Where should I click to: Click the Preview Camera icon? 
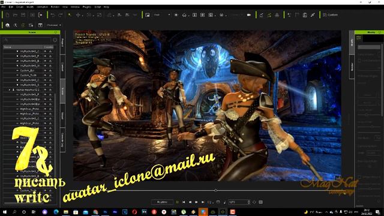click(148, 15)
